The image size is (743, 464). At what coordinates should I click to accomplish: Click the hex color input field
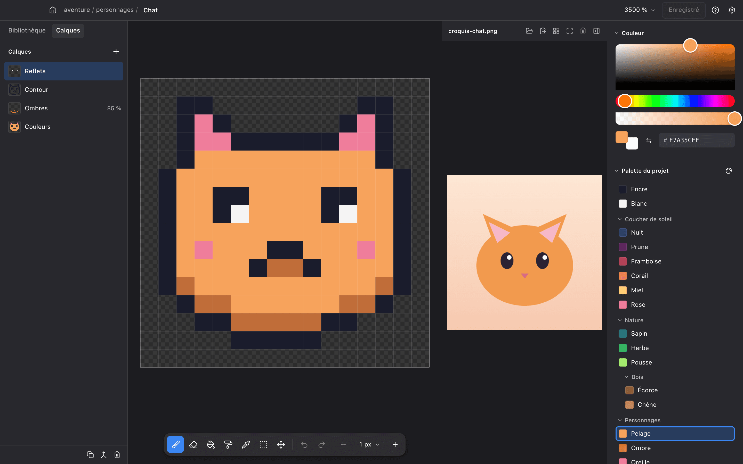click(697, 140)
